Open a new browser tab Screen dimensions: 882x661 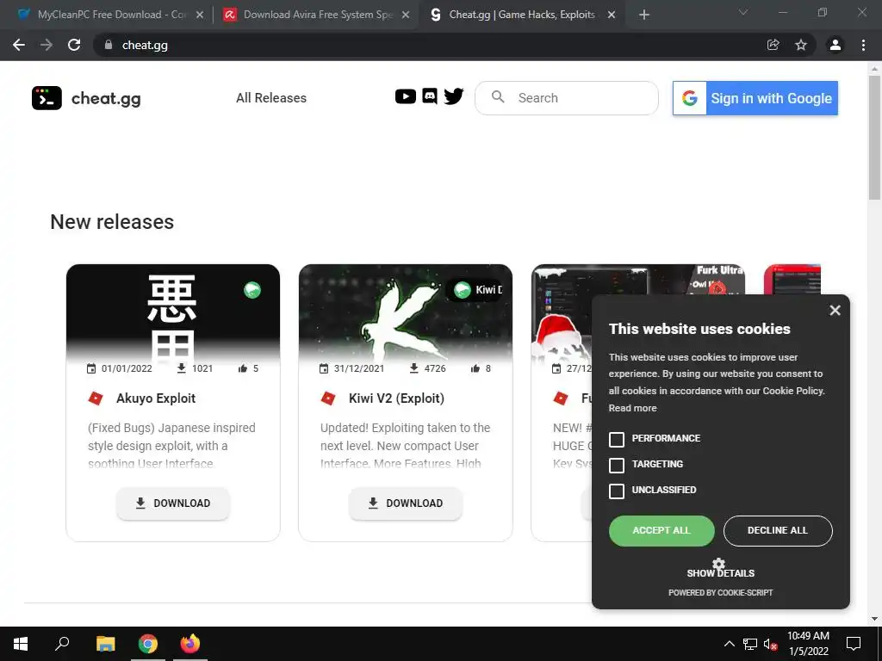644,15
